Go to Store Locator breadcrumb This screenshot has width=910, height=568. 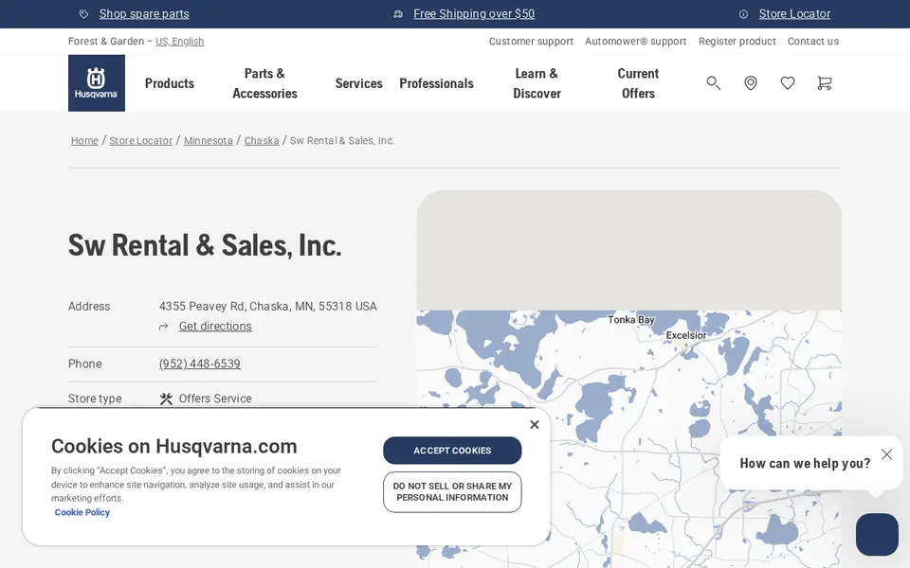(141, 141)
